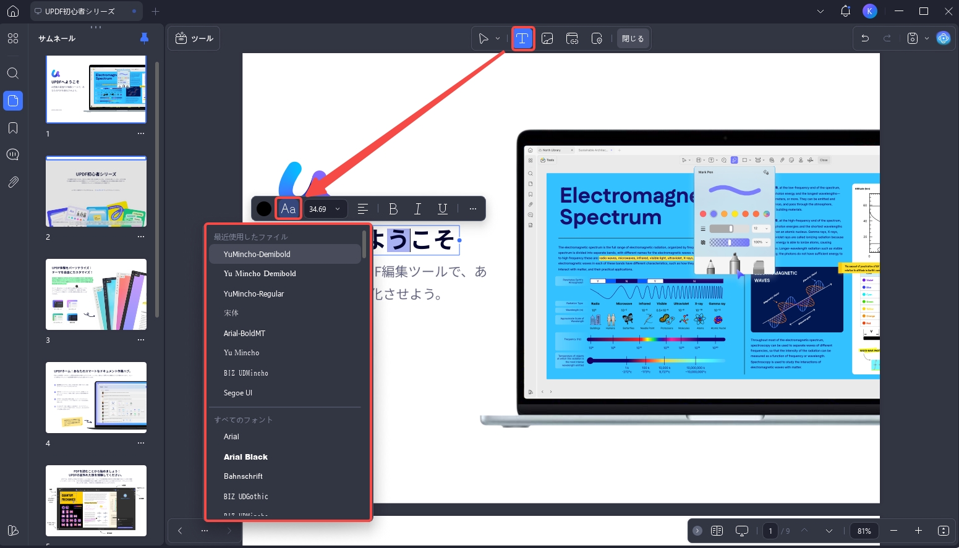
Task: Open the search tool in left sidebar
Action: tap(13, 73)
